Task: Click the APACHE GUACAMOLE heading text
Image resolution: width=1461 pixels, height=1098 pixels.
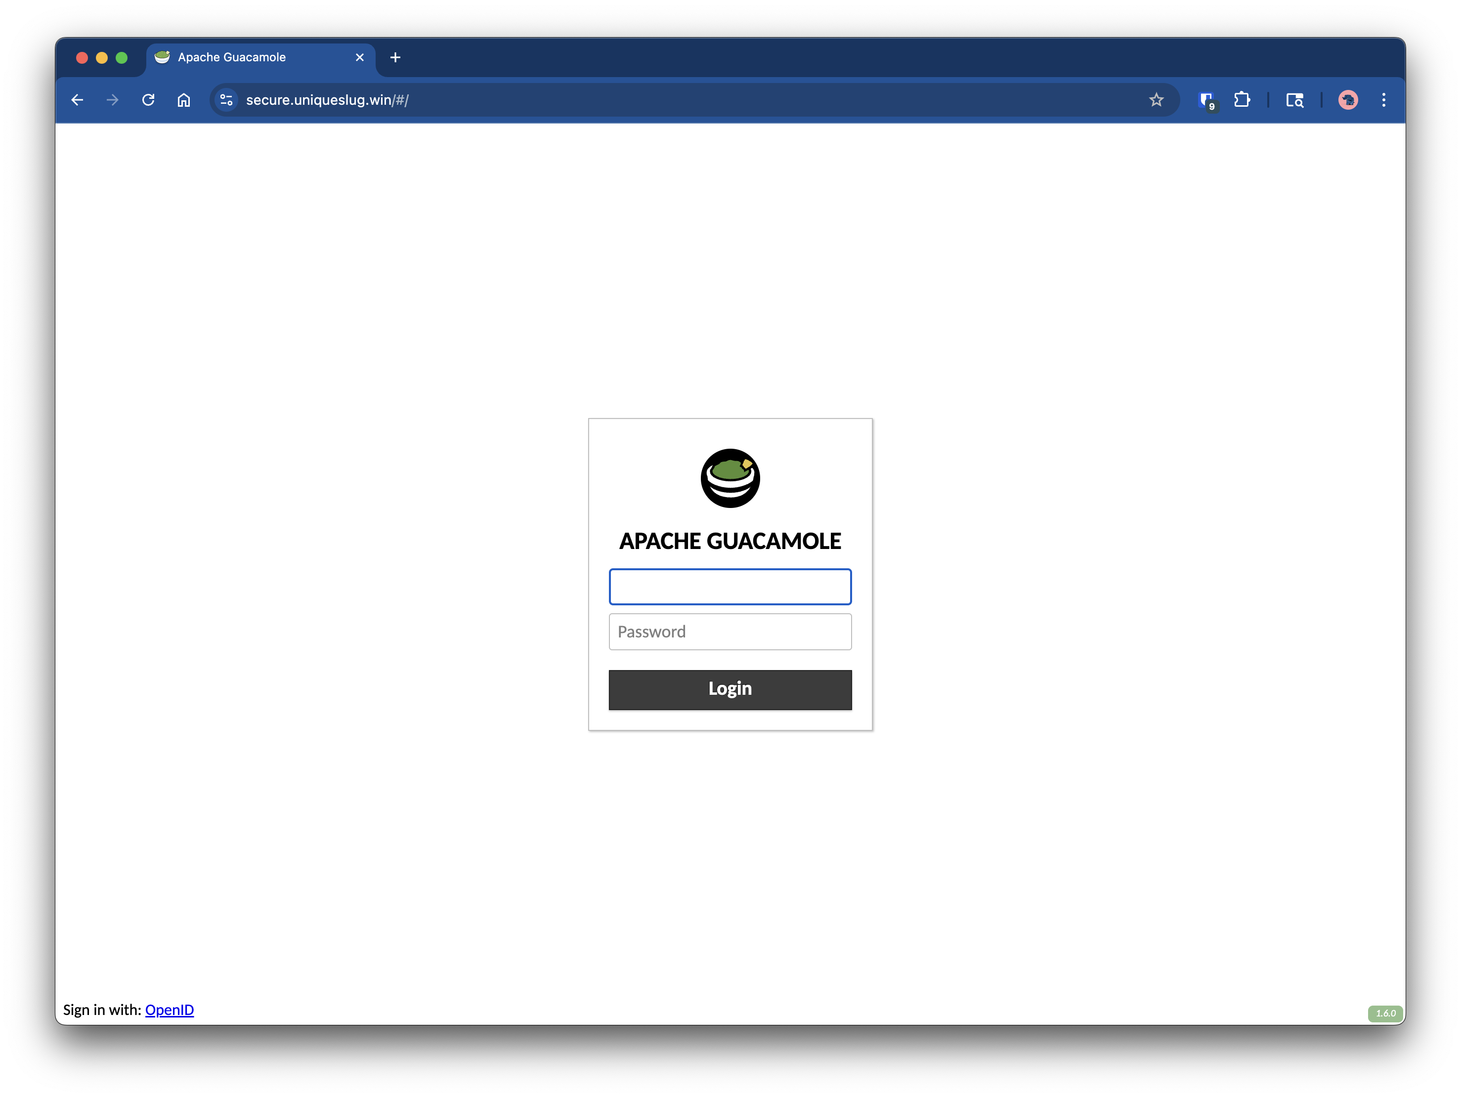Action: pyautogui.click(x=730, y=542)
